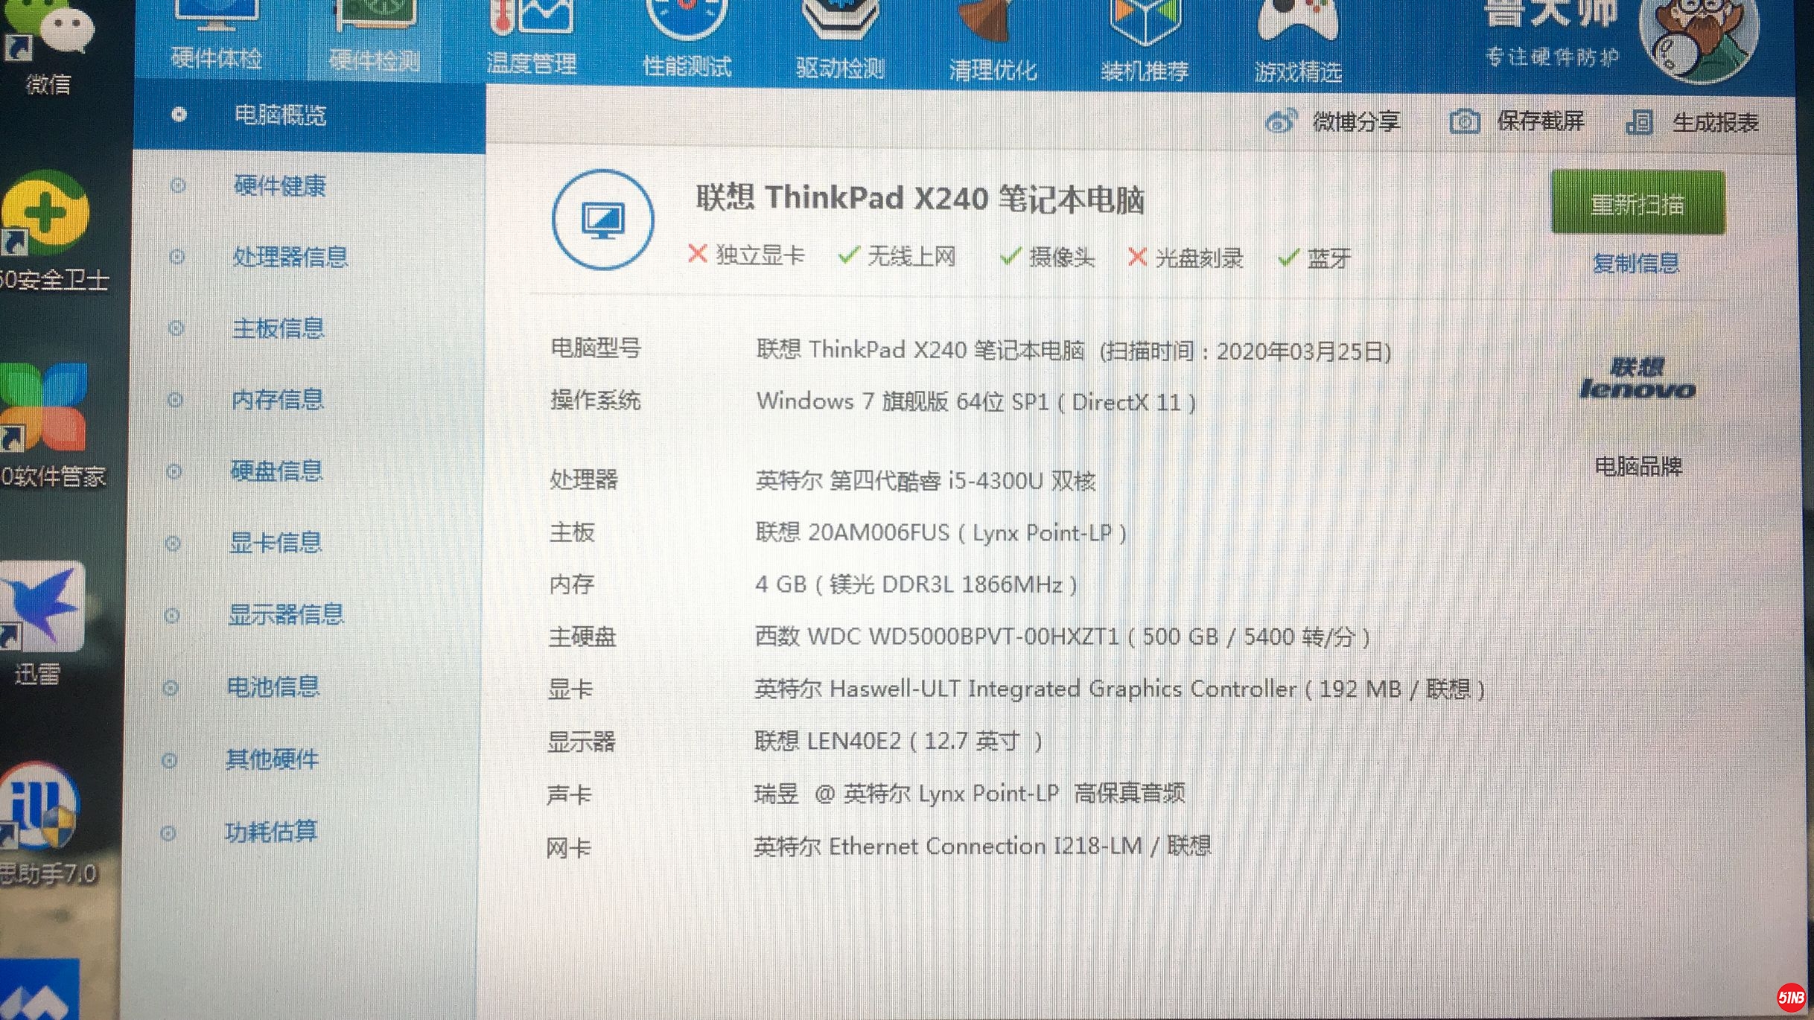The width and height of the screenshot is (1814, 1020).
Task: Click the Lenovo brand logo
Action: [1637, 380]
